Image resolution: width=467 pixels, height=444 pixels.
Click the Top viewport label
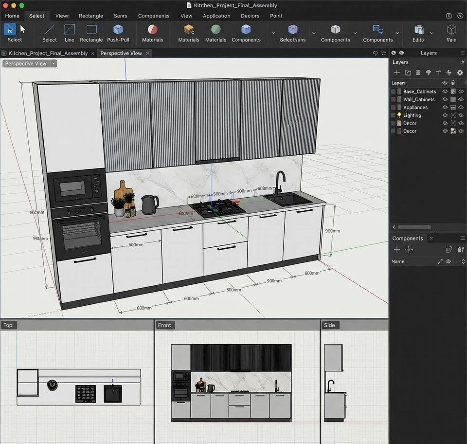coord(8,325)
